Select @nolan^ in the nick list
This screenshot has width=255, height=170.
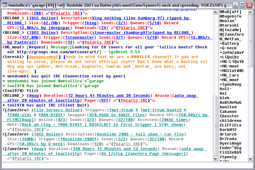(228, 21)
